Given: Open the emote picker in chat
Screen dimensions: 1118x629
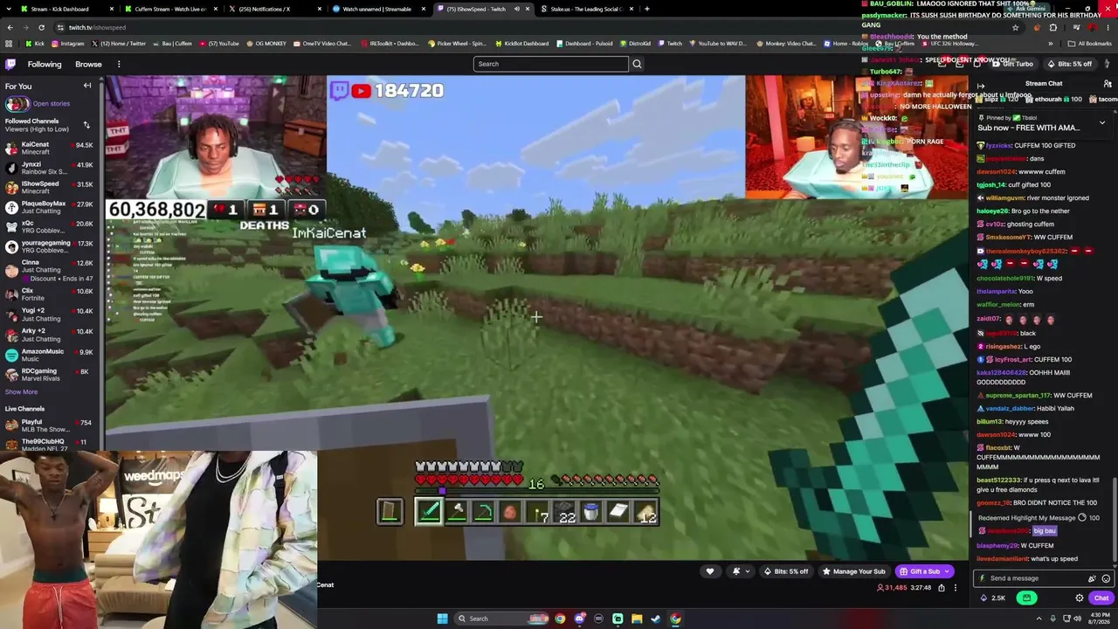Looking at the screenshot, I should pos(1106,578).
